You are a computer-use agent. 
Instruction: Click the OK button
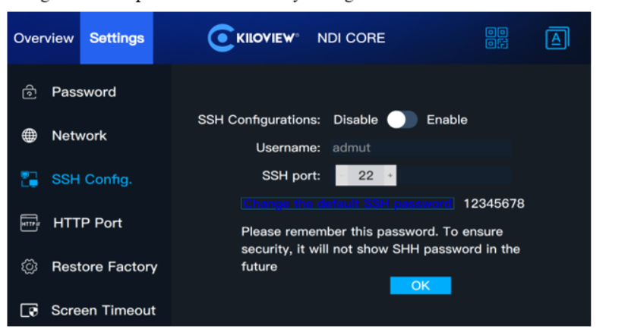(x=421, y=286)
